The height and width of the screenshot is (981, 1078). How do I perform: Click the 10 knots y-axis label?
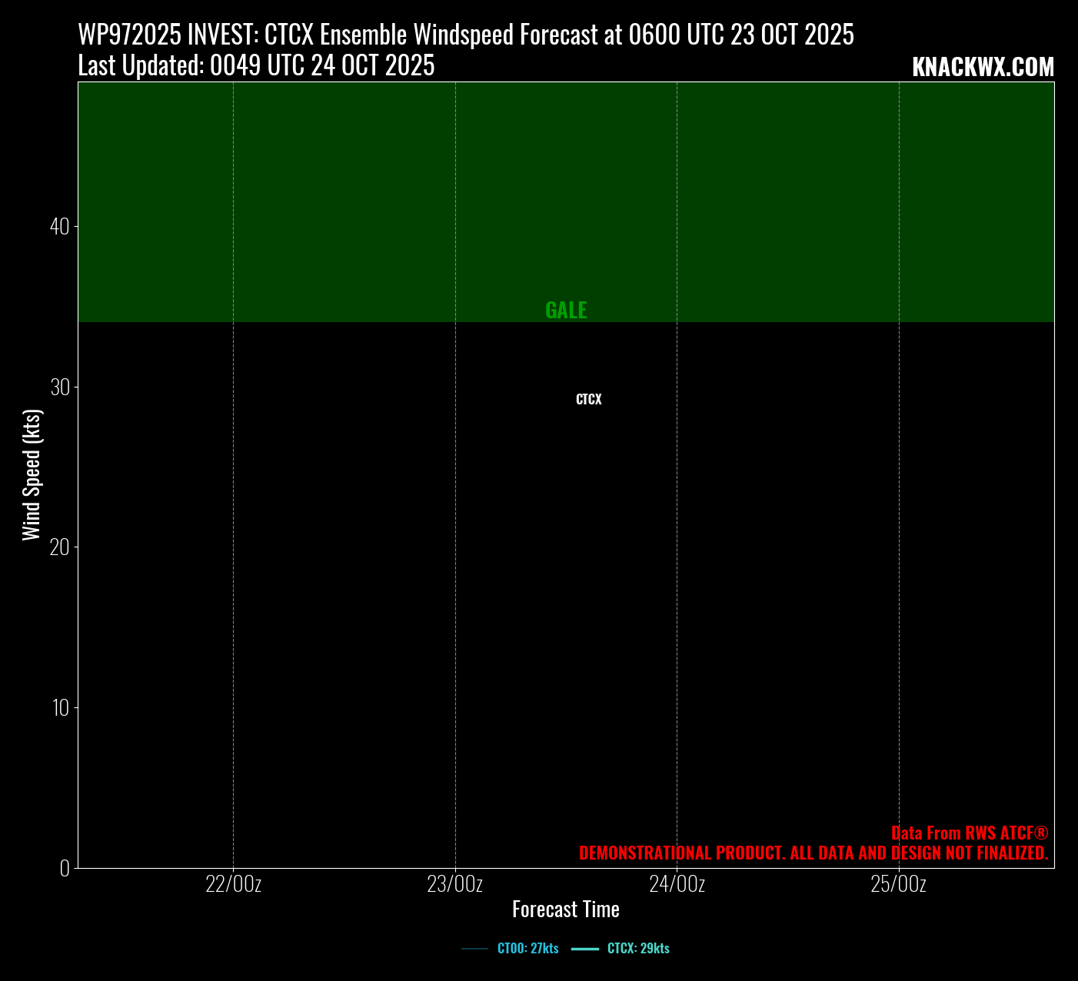click(60, 707)
